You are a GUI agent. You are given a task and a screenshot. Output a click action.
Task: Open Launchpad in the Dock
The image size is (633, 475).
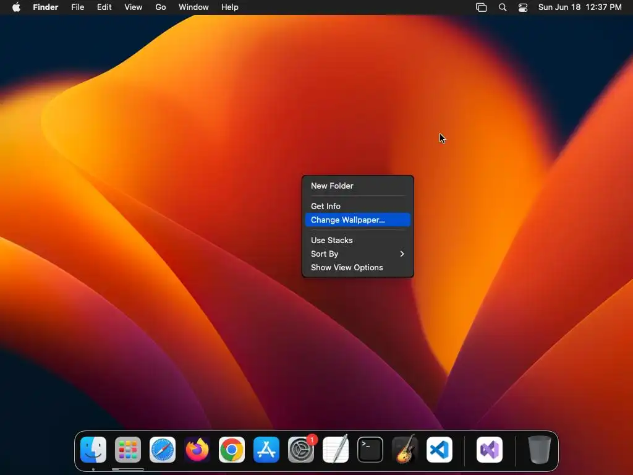[x=128, y=450]
